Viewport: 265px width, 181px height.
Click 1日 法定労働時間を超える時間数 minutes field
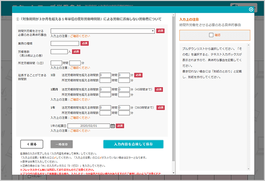124,75
